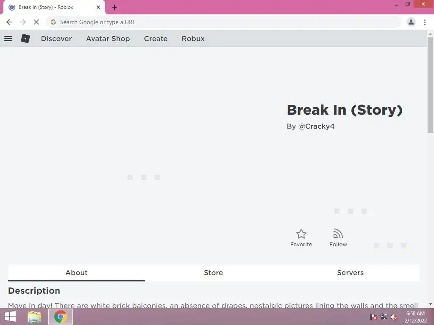
Task: Click the Chrome taskbar icon
Action: [x=61, y=317]
